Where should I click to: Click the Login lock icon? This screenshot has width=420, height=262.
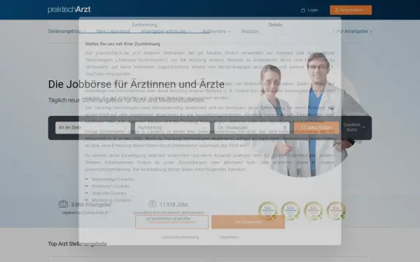coord(303,10)
